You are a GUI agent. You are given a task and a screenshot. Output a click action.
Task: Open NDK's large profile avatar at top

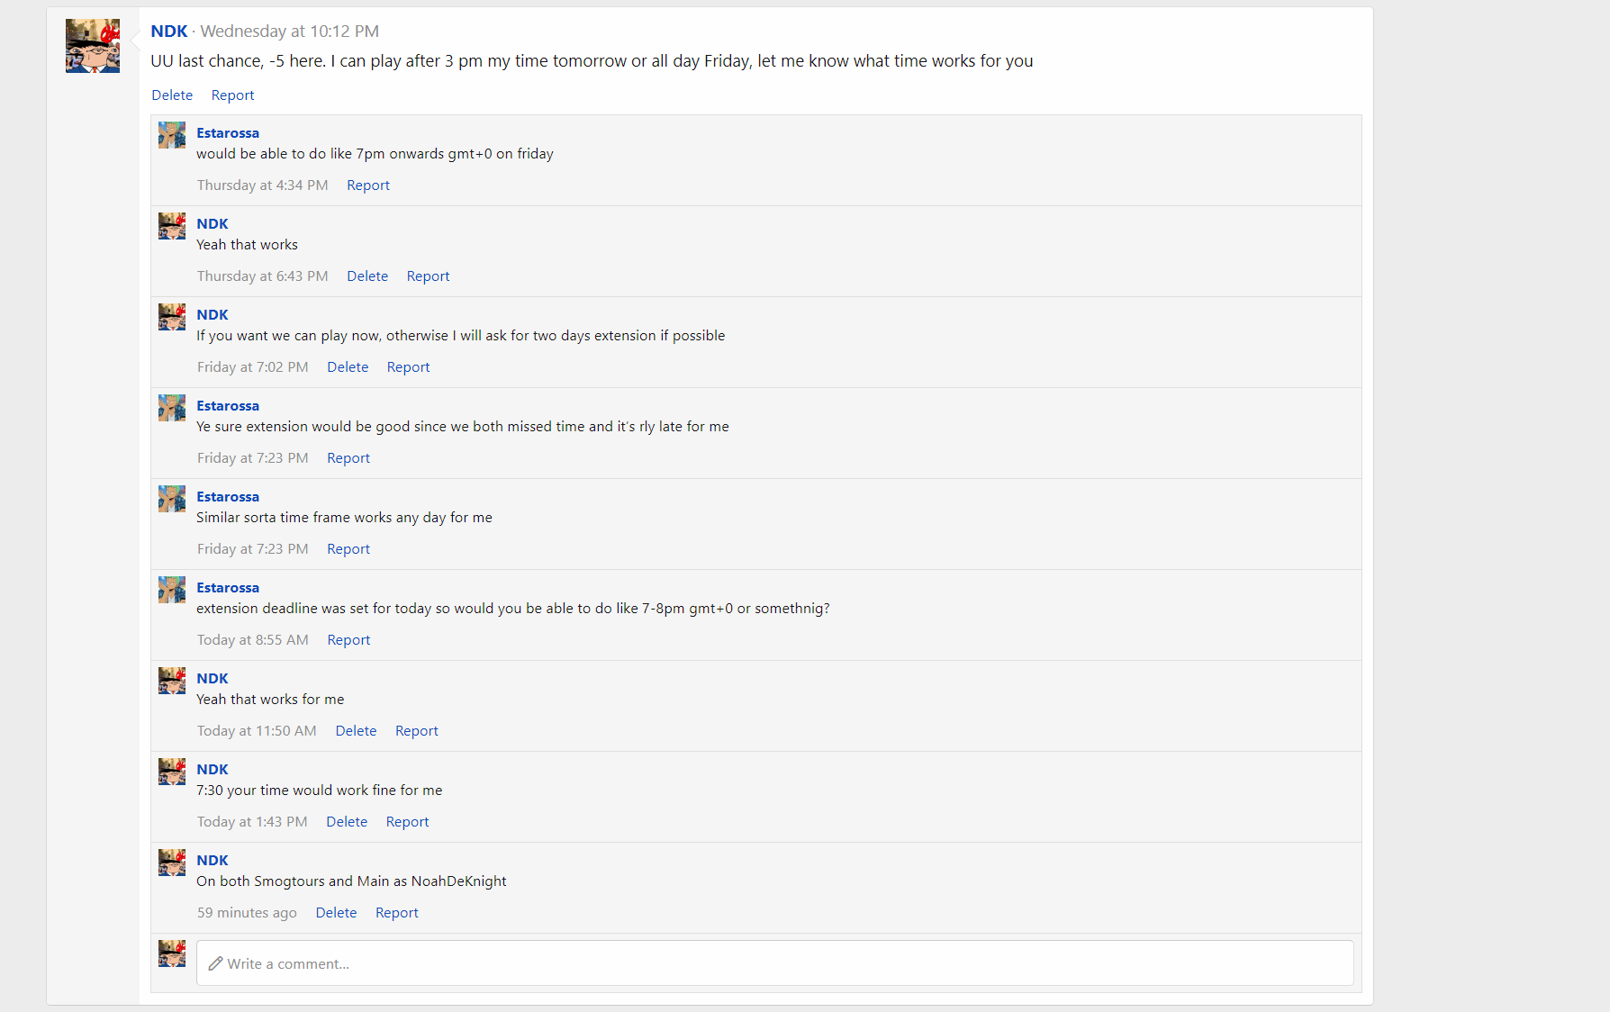(93, 46)
